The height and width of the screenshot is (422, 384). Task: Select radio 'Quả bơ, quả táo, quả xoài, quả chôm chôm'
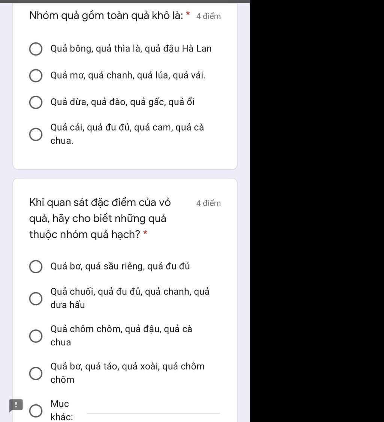click(36, 373)
